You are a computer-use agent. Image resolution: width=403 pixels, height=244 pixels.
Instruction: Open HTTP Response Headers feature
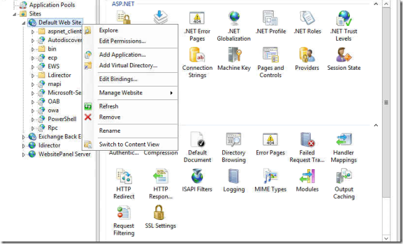pos(160,184)
